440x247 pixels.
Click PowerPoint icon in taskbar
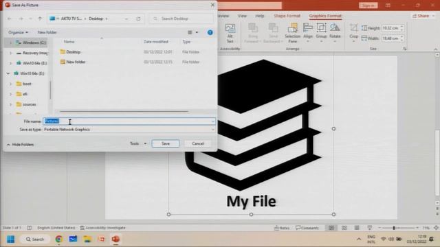coord(115,239)
